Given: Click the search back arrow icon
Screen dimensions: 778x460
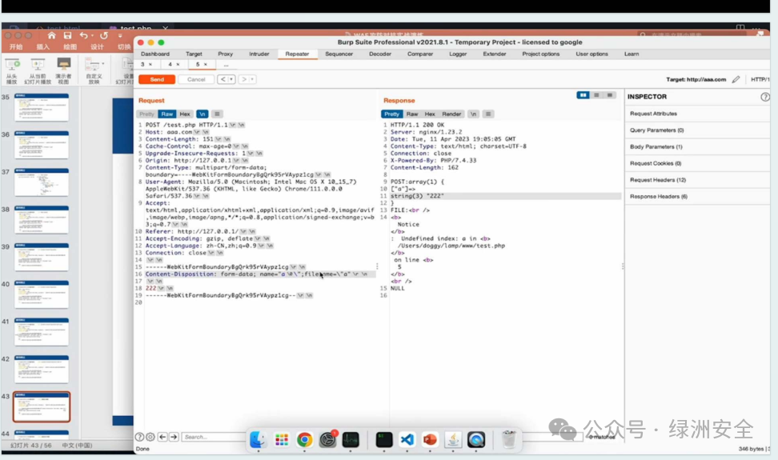Looking at the screenshot, I should click(162, 437).
